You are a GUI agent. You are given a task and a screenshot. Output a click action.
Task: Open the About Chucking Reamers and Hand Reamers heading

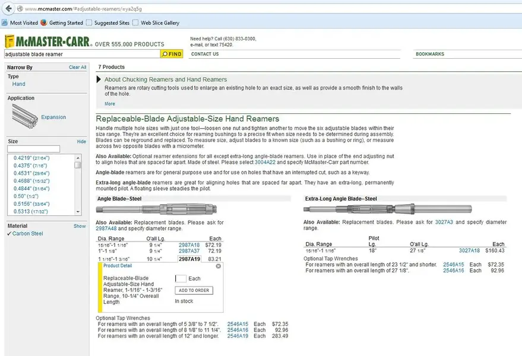point(166,80)
